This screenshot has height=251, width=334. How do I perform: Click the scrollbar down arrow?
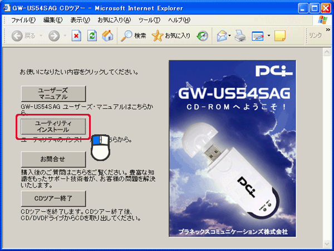(327, 244)
